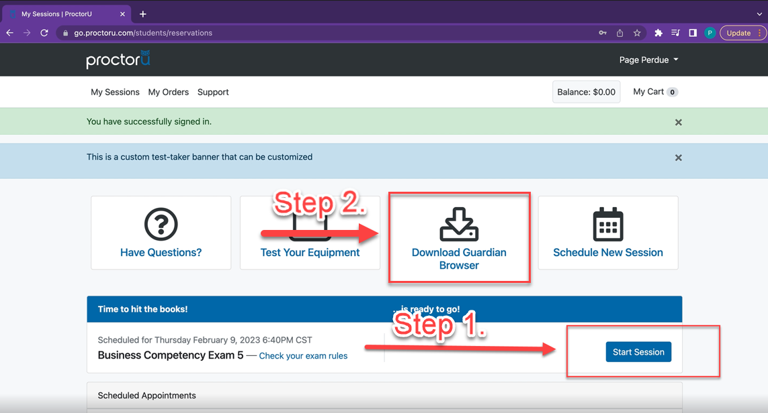768x413 pixels.
Task: Dismiss the successfully signed in banner
Action: pos(679,122)
